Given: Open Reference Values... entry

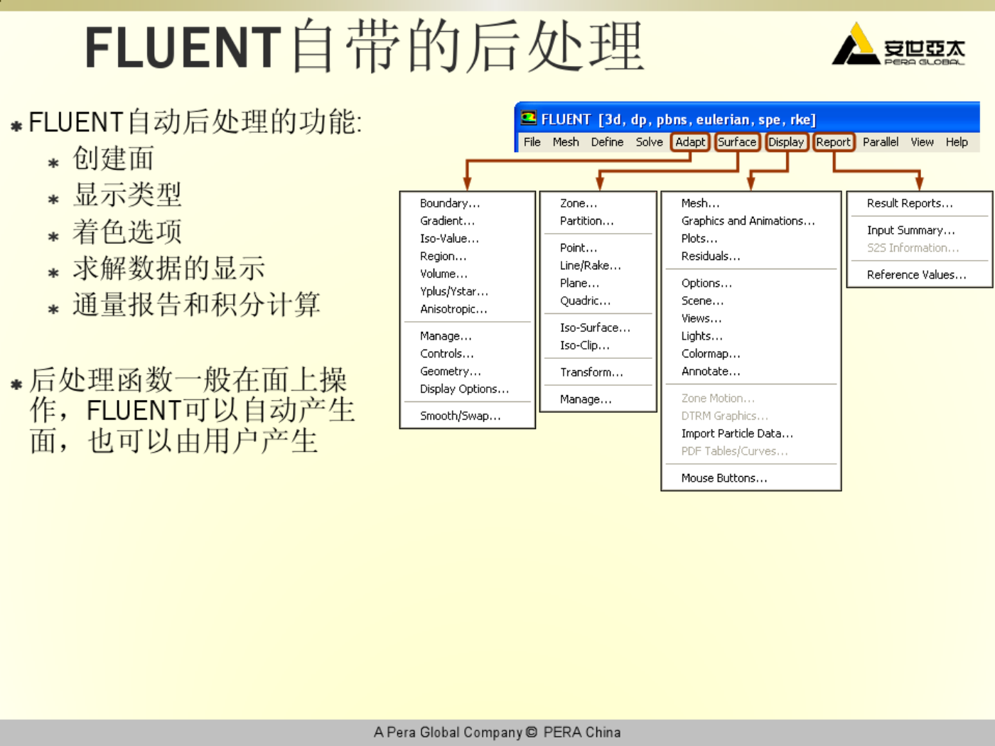Looking at the screenshot, I should pyautogui.click(x=916, y=275).
